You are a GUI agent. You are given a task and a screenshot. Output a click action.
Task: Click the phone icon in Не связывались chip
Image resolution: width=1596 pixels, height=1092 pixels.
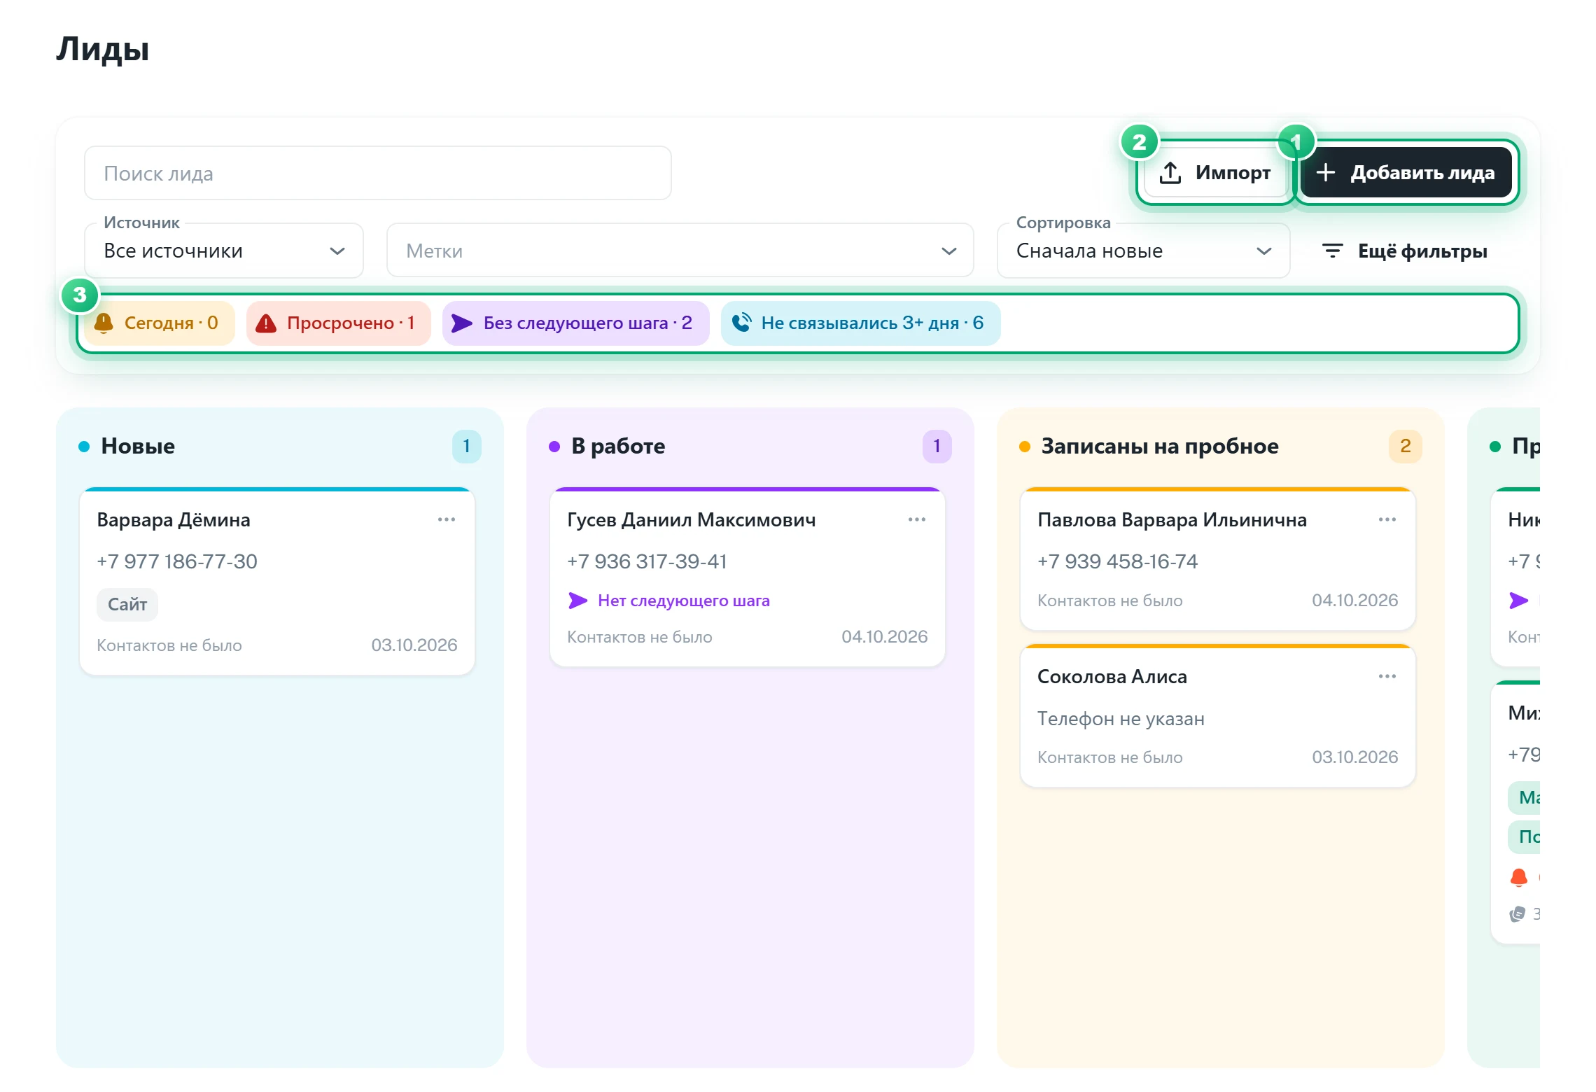(741, 323)
